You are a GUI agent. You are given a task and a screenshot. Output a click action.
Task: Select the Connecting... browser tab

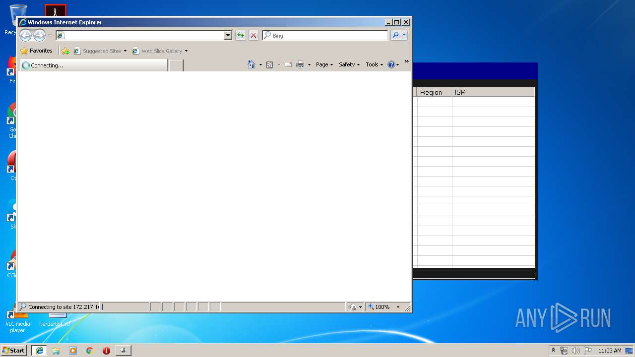[x=94, y=65]
